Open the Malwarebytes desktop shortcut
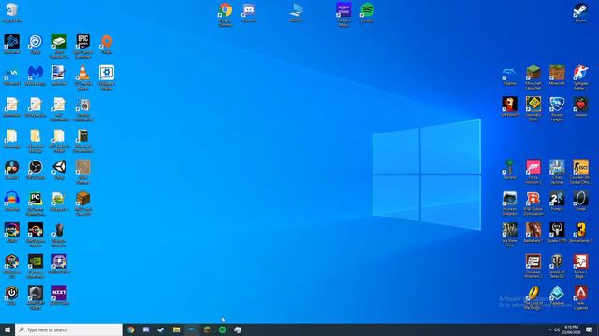The height and width of the screenshot is (336, 599). (36, 76)
